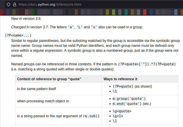Click the "Changed in version 3.7" text
Screen dimensions: 183x127
(28, 27)
